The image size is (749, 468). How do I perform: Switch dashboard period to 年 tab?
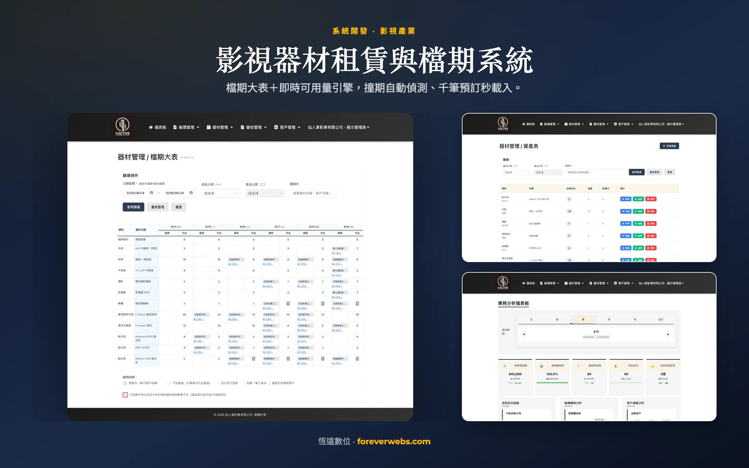(635, 319)
